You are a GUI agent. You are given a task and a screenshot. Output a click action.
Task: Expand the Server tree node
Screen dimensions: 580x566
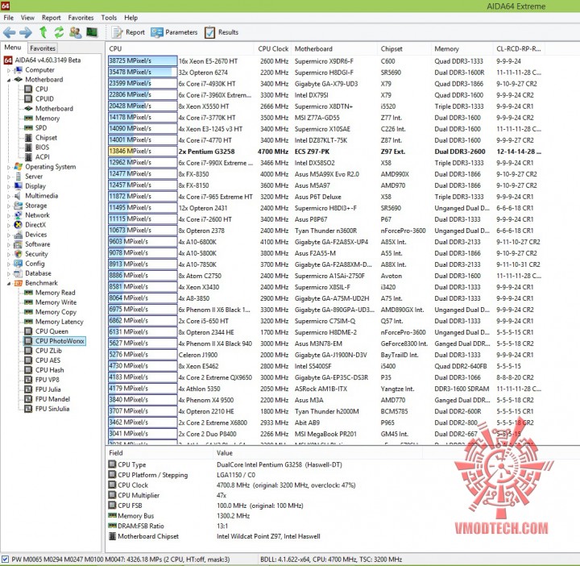[x=9, y=177]
